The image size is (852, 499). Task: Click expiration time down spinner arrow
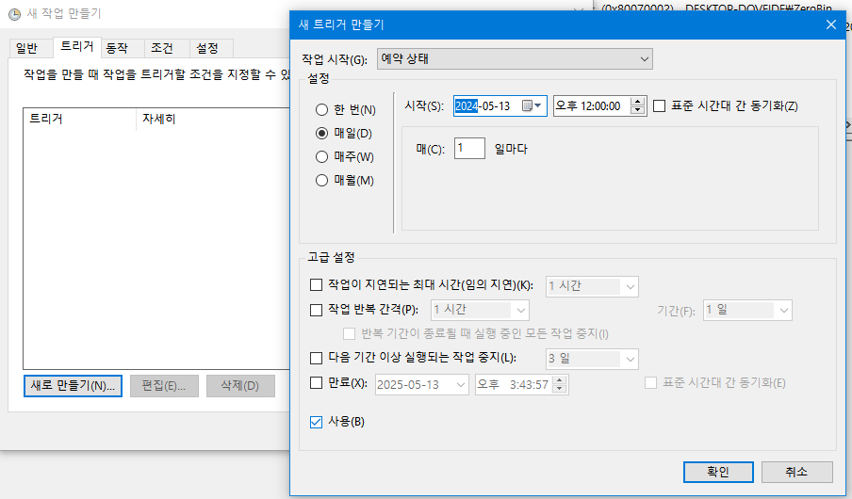click(x=560, y=389)
